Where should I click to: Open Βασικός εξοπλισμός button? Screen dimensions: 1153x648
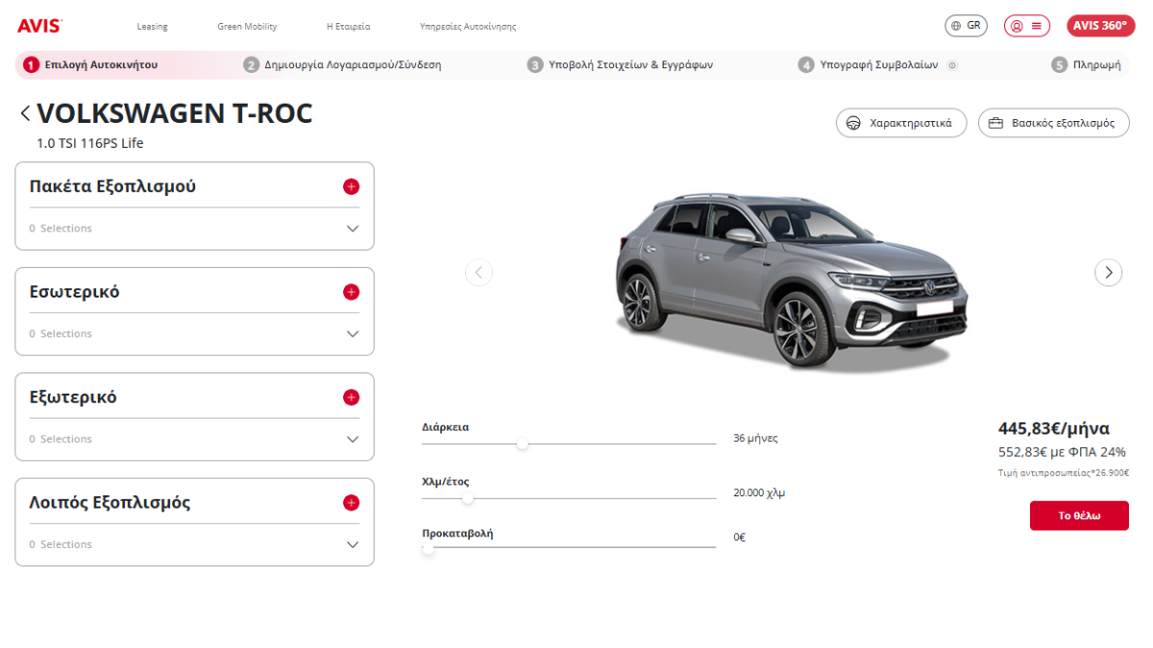pos(1054,123)
